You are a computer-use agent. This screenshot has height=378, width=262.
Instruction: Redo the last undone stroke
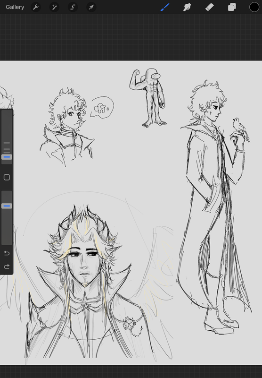click(7, 266)
